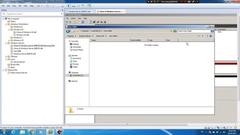Open Include in library dropdown

coord(86,36)
